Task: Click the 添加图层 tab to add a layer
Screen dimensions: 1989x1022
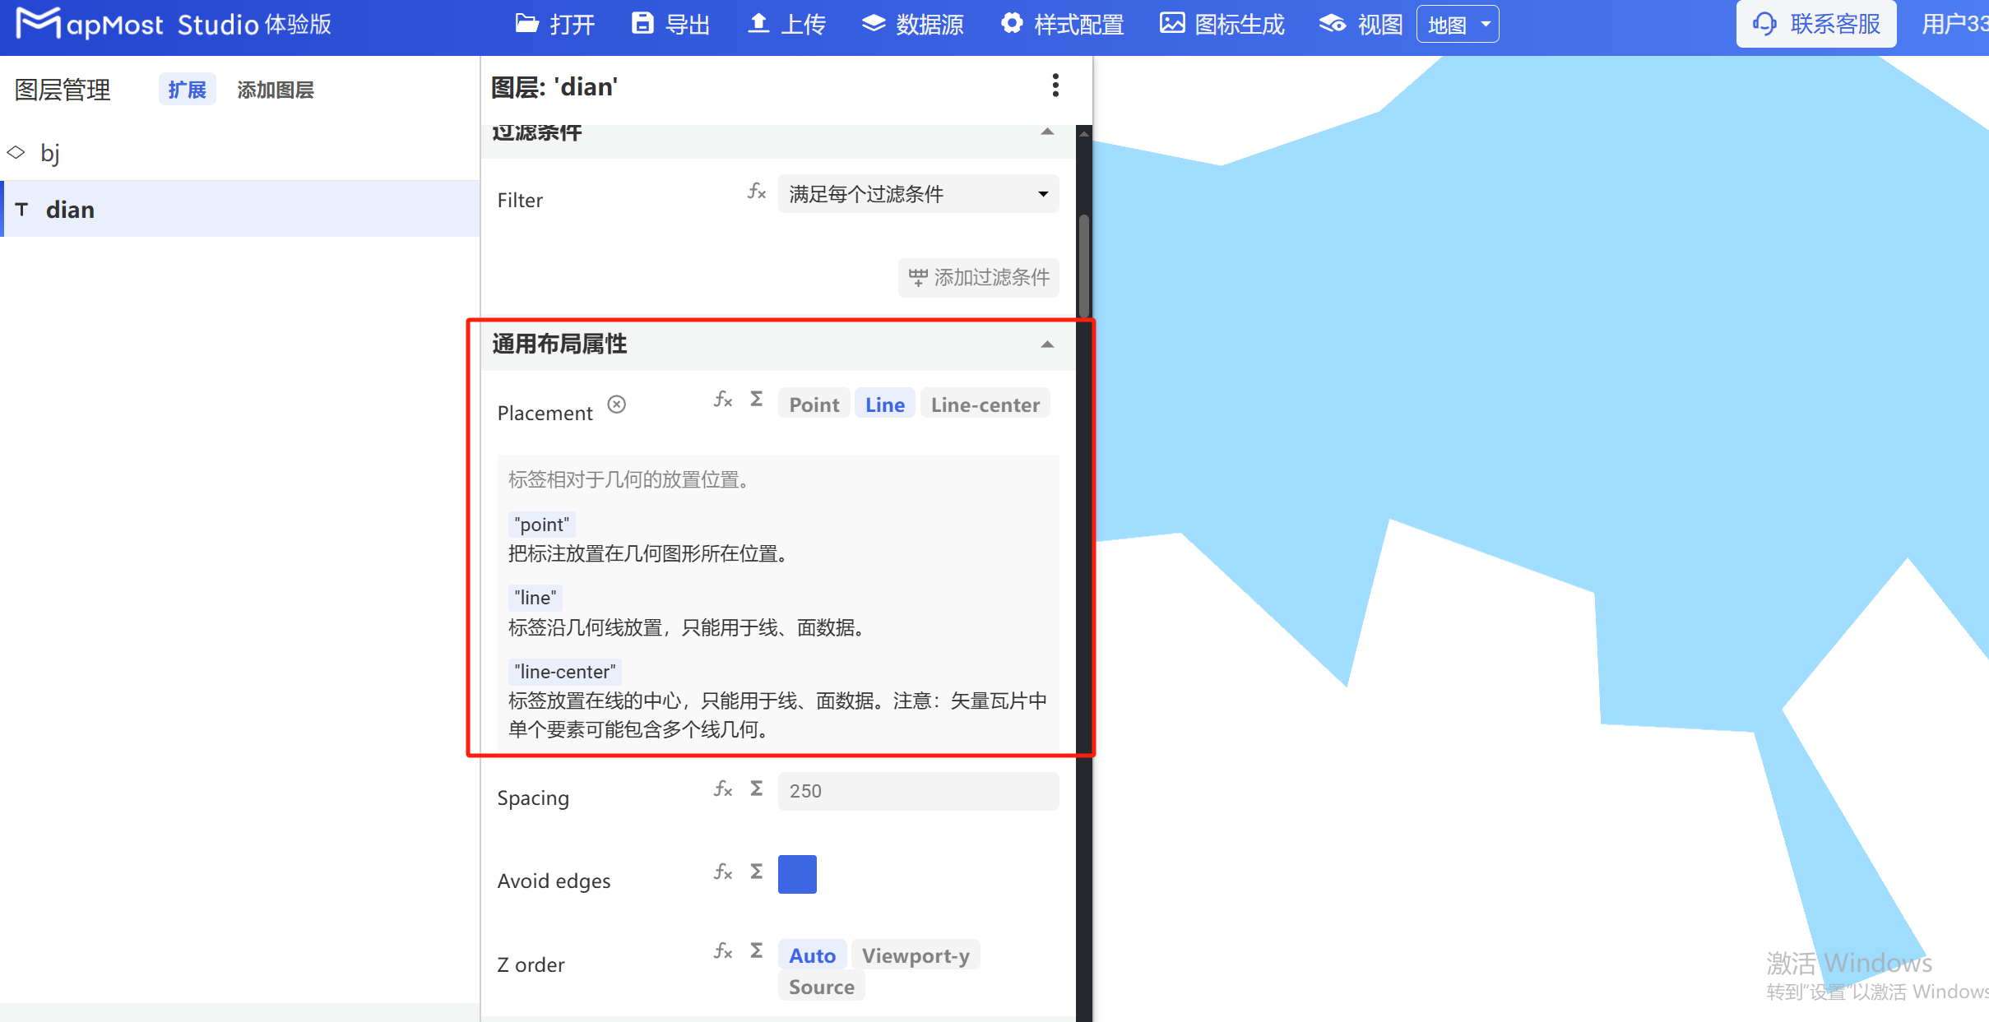Action: [275, 90]
